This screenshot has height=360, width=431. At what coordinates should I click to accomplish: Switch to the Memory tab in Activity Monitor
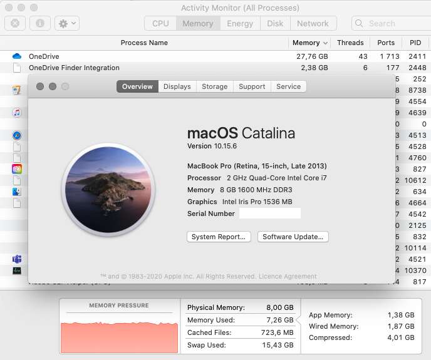(x=198, y=23)
